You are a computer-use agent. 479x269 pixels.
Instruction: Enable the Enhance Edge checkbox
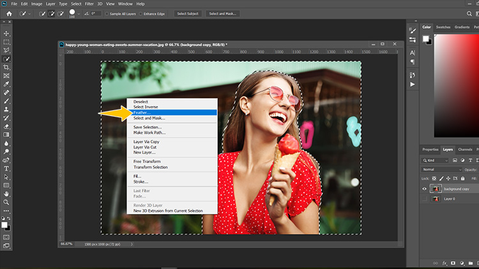coord(141,14)
